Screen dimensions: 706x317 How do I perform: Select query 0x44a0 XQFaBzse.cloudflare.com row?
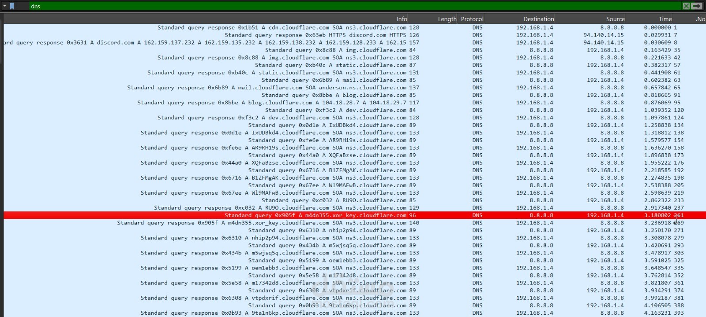point(355,155)
